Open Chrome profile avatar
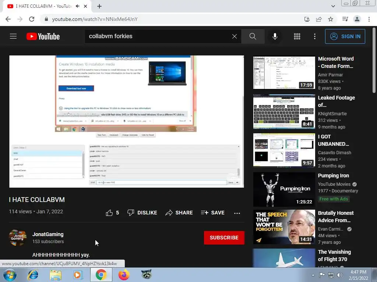 pyautogui.click(x=357, y=19)
